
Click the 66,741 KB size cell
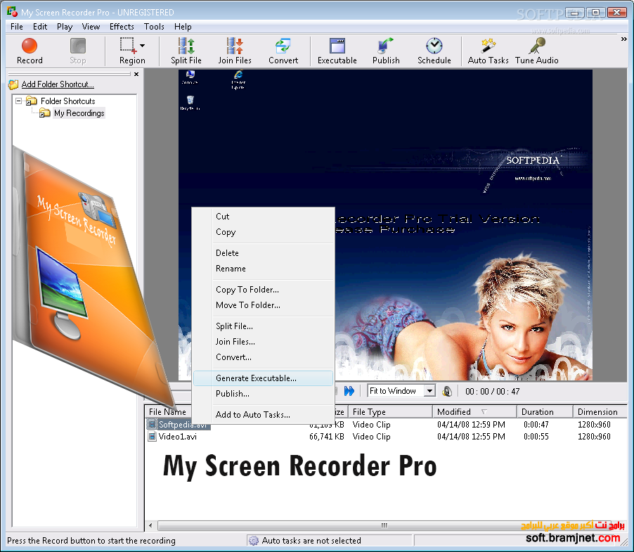tap(326, 437)
